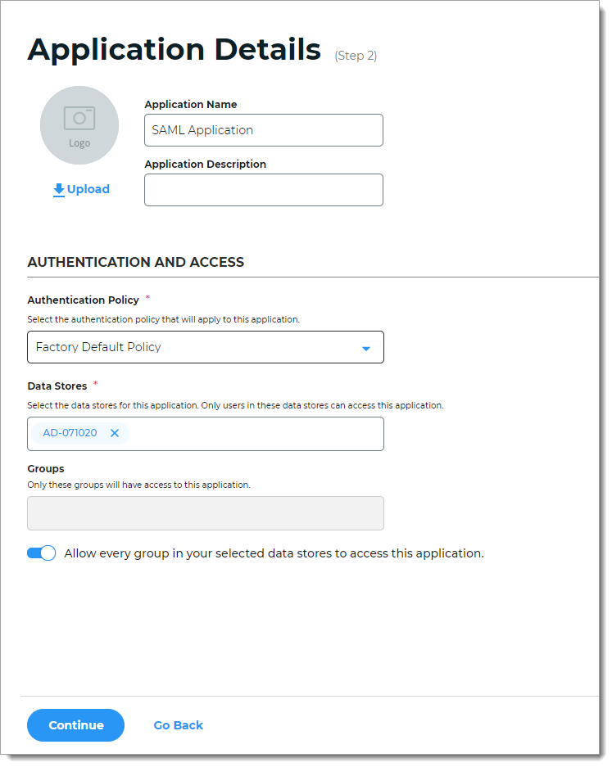Click the download arrow beside Upload
This screenshot has height=767, width=612.
click(57, 189)
